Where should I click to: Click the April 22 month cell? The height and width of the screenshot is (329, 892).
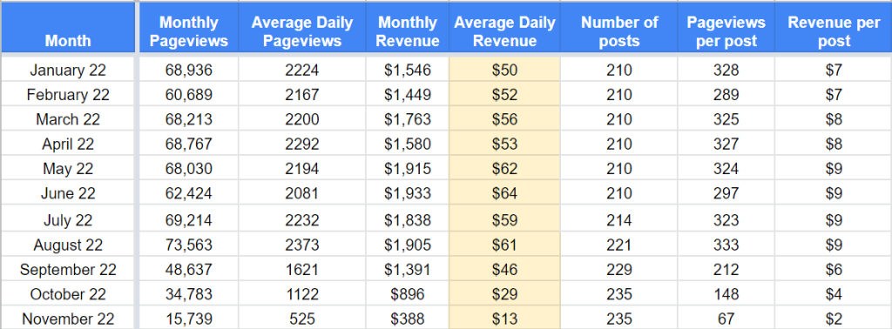pos(68,144)
